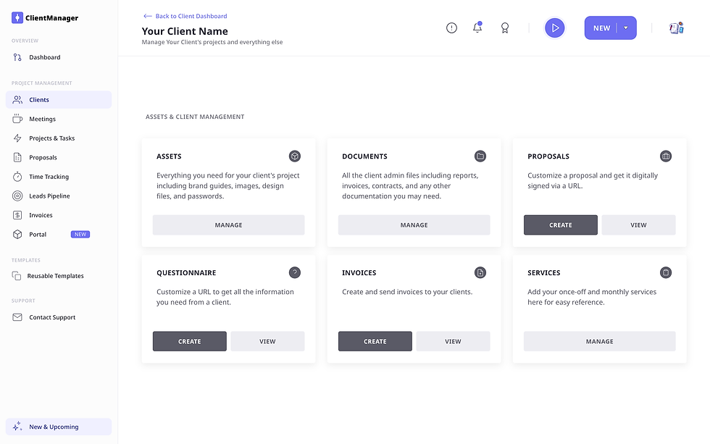This screenshot has height=444, width=710.
Task: Click VIEW under Invoices
Action: [x=453, y=341]
